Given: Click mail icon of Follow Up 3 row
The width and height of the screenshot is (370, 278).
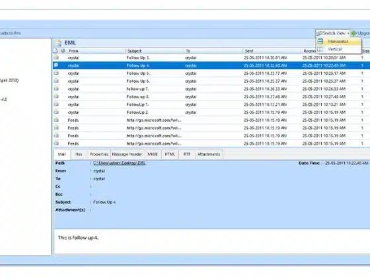Looking at the screenshot, I should (56, 58).
